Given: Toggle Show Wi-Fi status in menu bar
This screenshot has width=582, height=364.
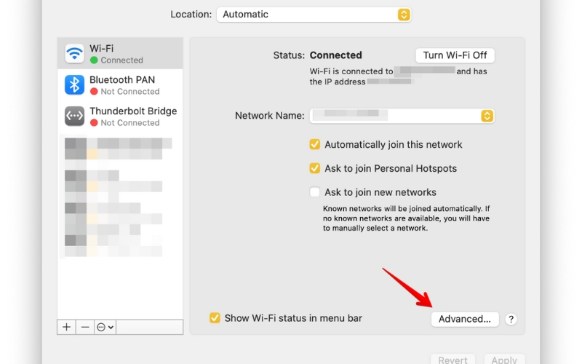Looking at the screenshot, I should pyautogui.click(x=215, y=318).
